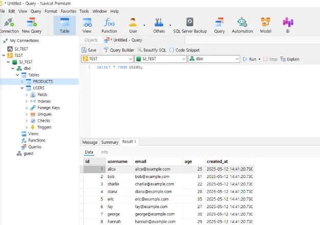The height and width of the screenshot is (225, 320).
Task: Click Beautify SQL
Action: point(152,50)
